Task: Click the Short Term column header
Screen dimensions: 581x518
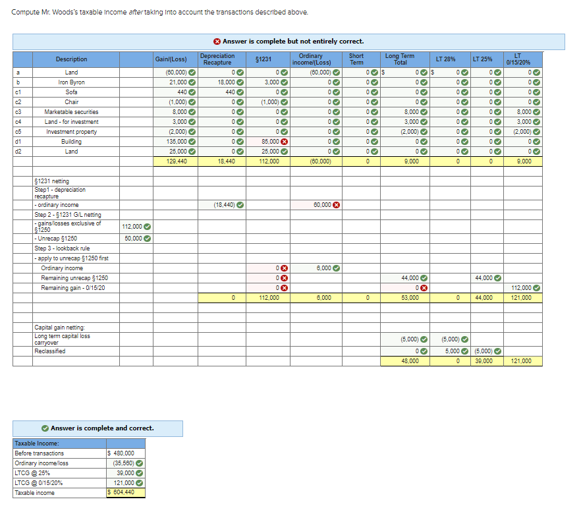Action: point(361,59)
